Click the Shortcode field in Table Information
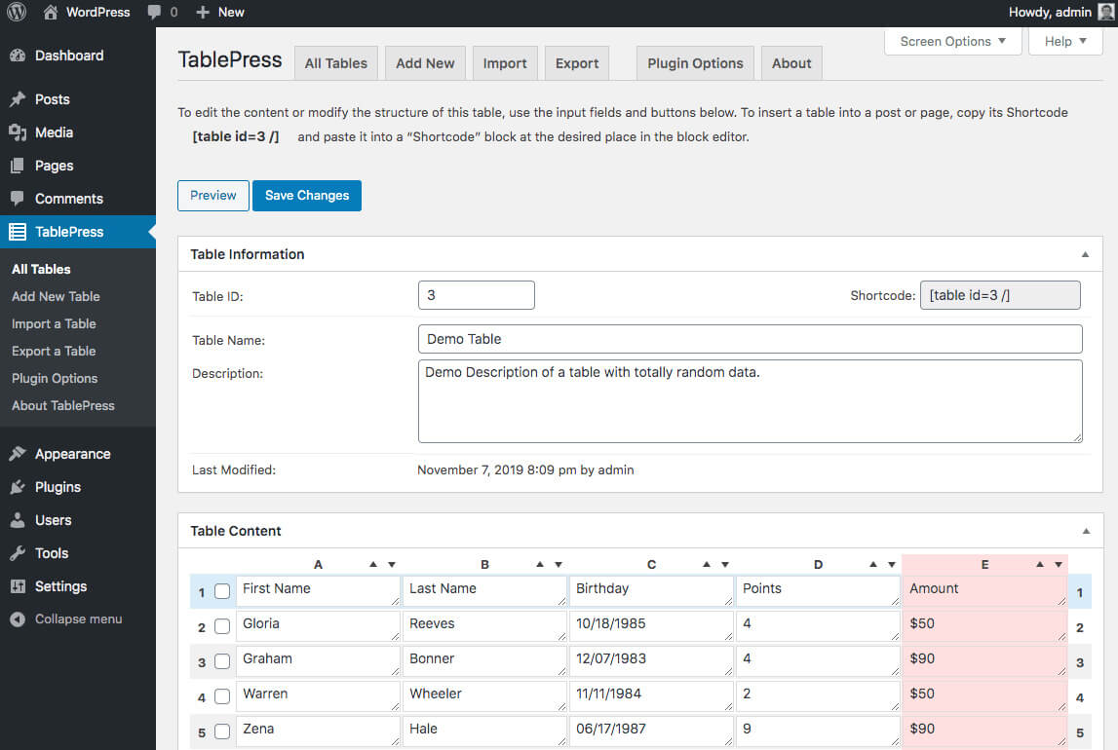Screen dimensions: 1118x750 pos(1000,295)
